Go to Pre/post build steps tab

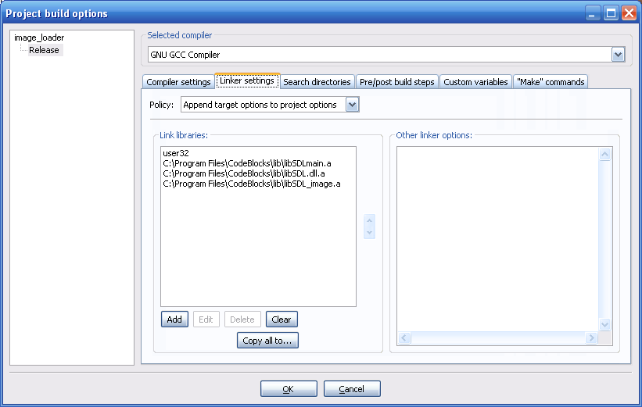396,82
